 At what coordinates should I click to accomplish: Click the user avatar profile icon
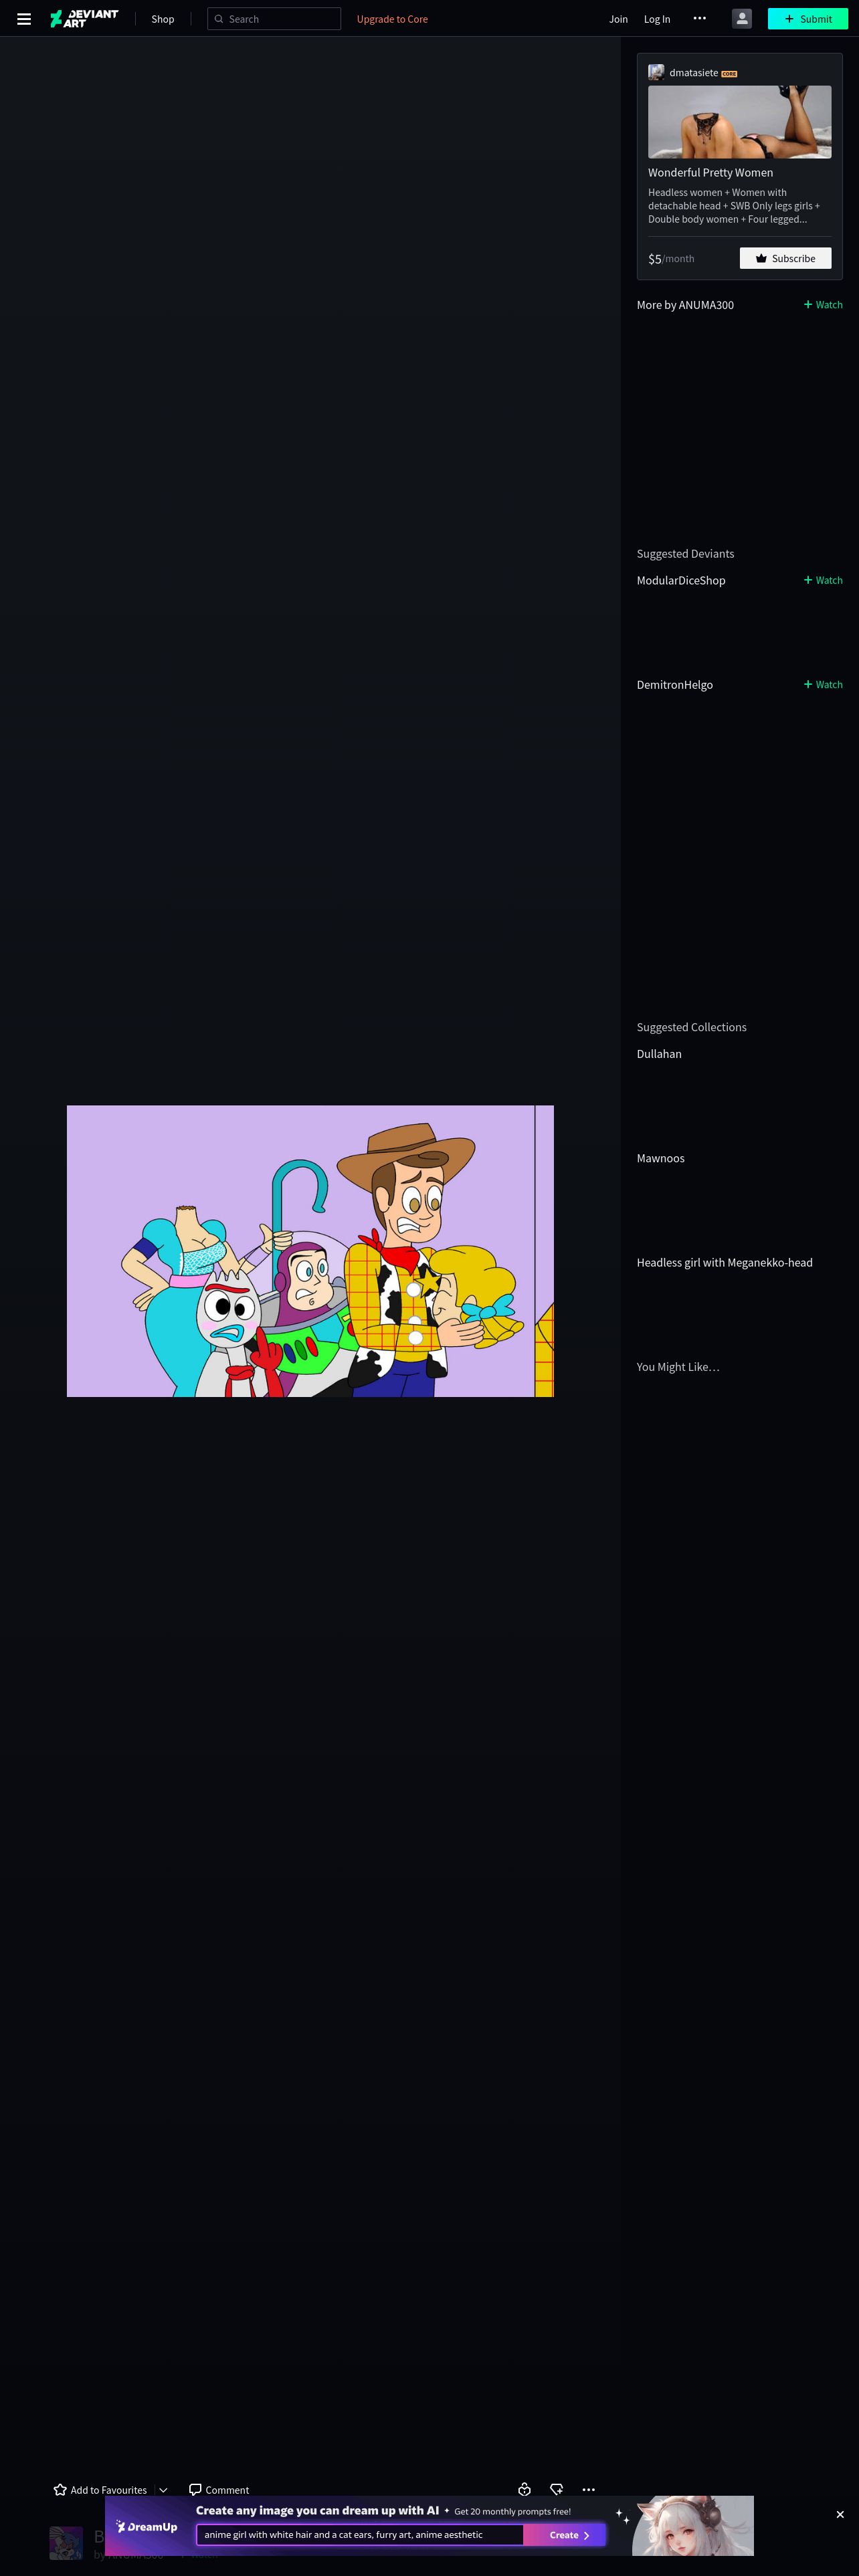click(742, 19)
